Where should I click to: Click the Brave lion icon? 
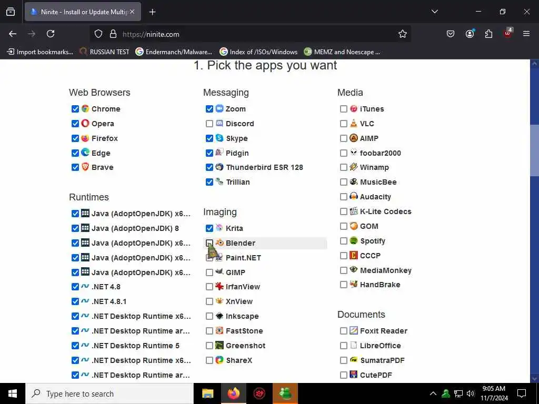85,167
